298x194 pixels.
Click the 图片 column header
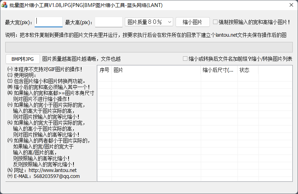156,70
